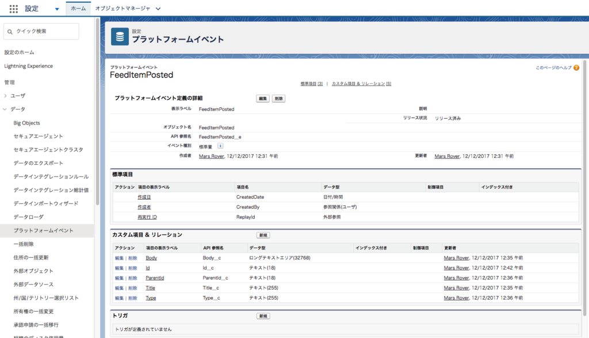
Task: Open the 作成日 standard field link
Action: click(x=144, y=197)
